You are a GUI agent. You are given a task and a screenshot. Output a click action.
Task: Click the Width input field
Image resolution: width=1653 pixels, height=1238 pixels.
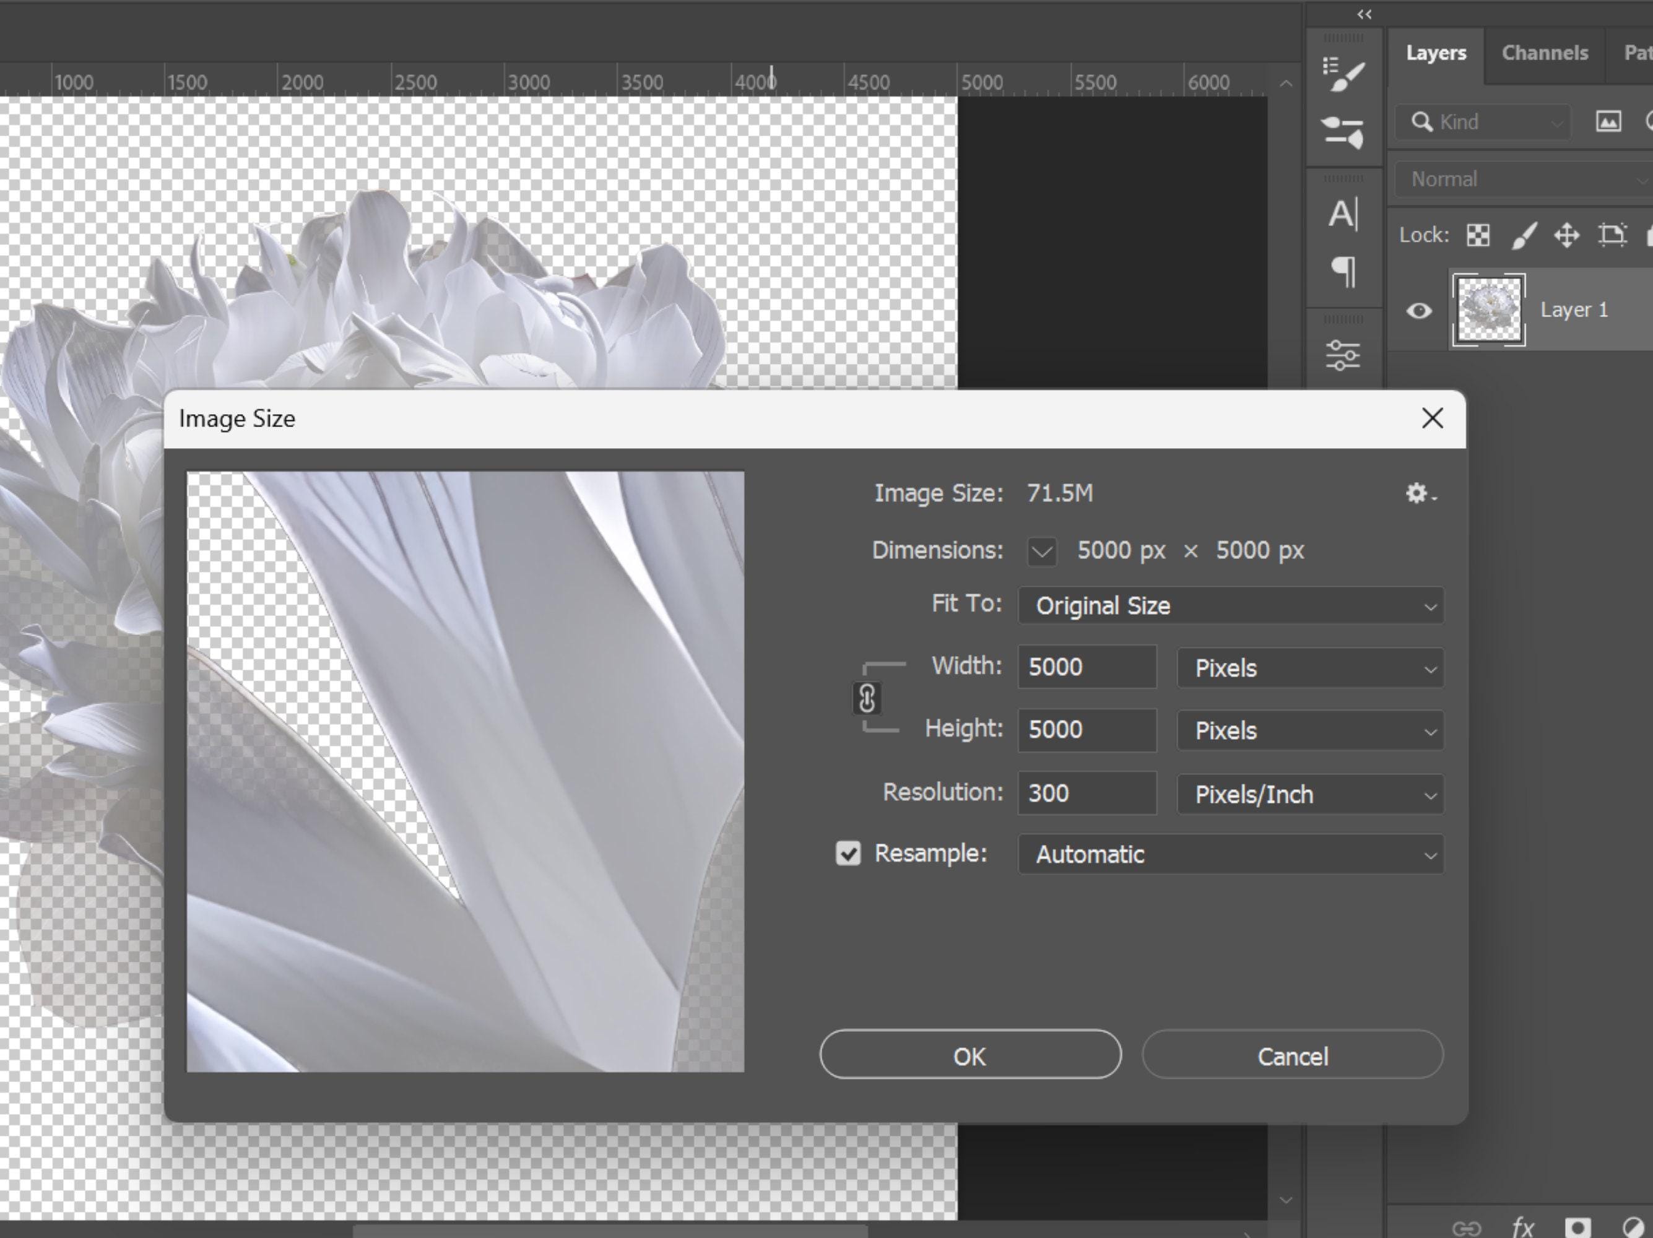[1087, 667]
